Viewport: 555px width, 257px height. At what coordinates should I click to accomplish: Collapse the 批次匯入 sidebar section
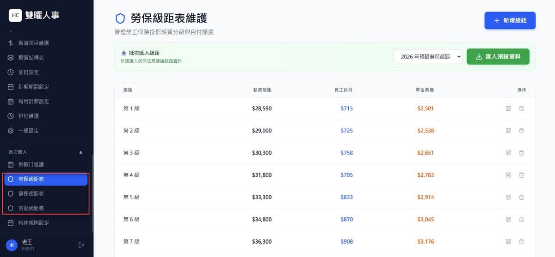pyautogui.click(x=81, y=152)
